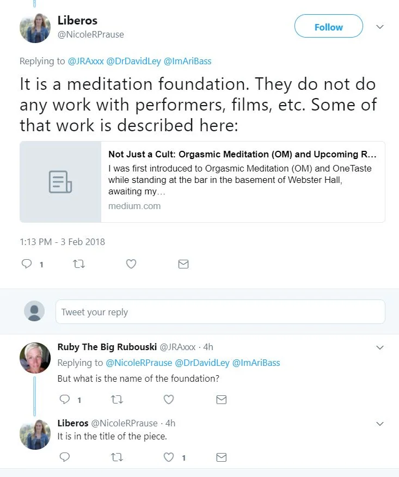Click reply icon on last Liberos tweet
Viewport: 399px width, 477px height.
tap(65, 457)
